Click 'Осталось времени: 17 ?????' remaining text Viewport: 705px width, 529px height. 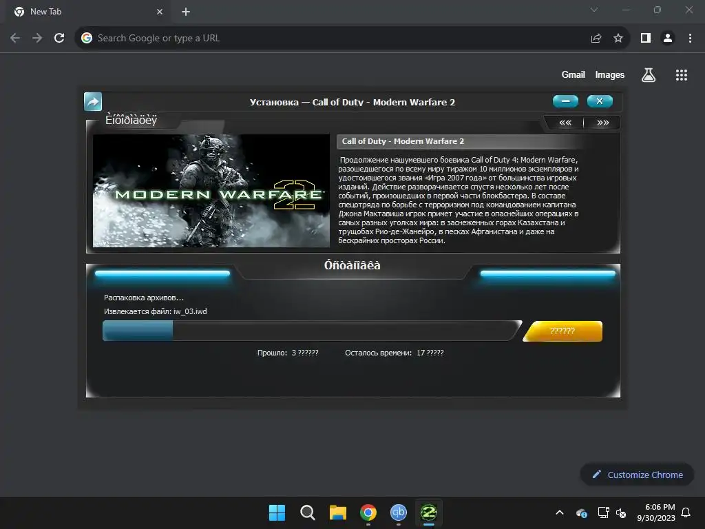pyautogui.click(x=394, y=353)
